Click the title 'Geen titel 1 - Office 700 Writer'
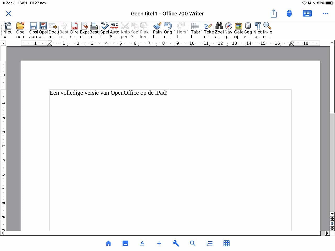Screen dimensions: 335x251 (x=167, y=14)
